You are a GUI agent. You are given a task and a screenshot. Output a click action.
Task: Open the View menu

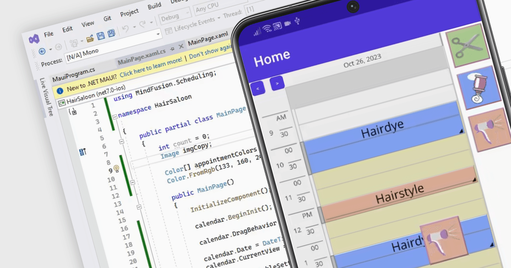tap(88, 24)
